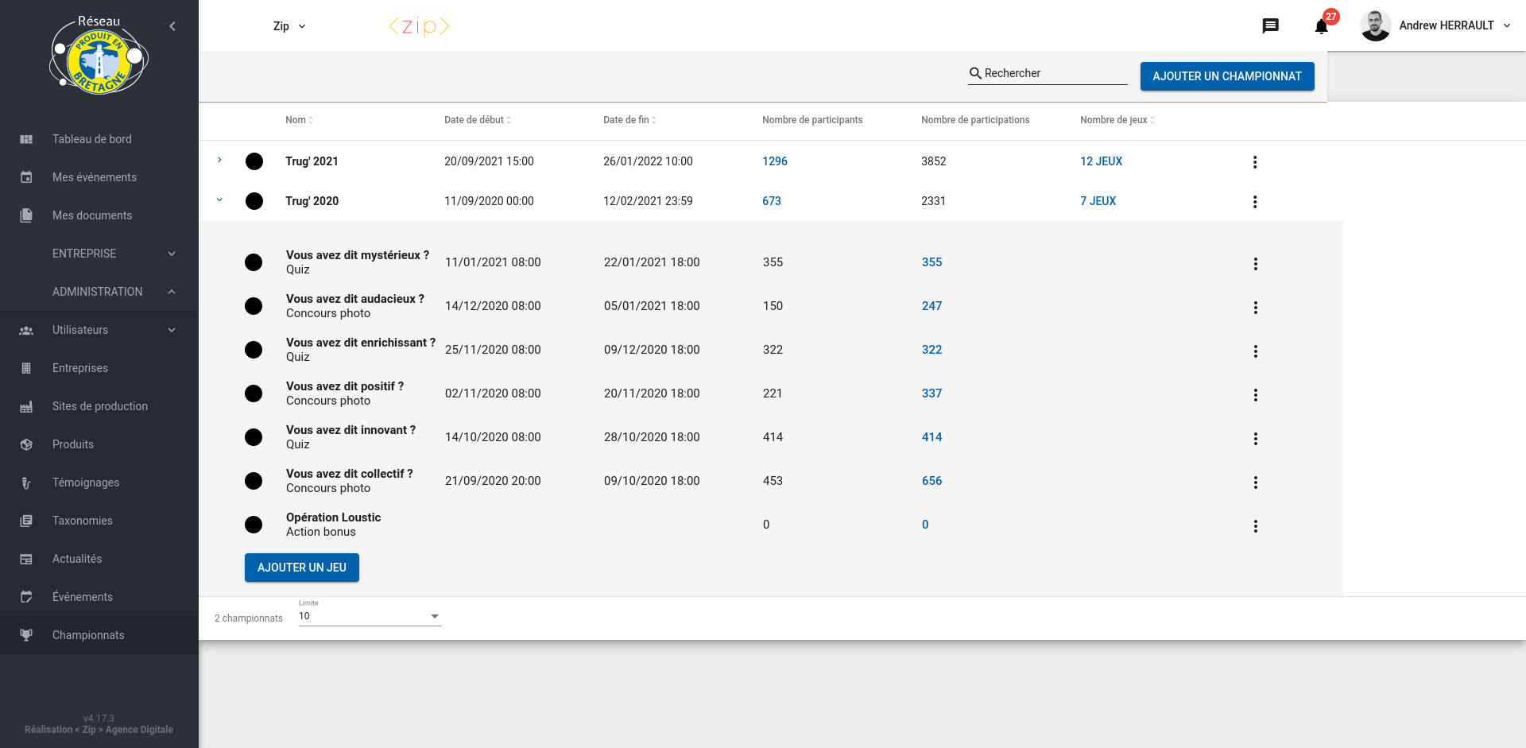Click the Mes événements calendar icon
The image size is (1526, 748).
[26, 177]
